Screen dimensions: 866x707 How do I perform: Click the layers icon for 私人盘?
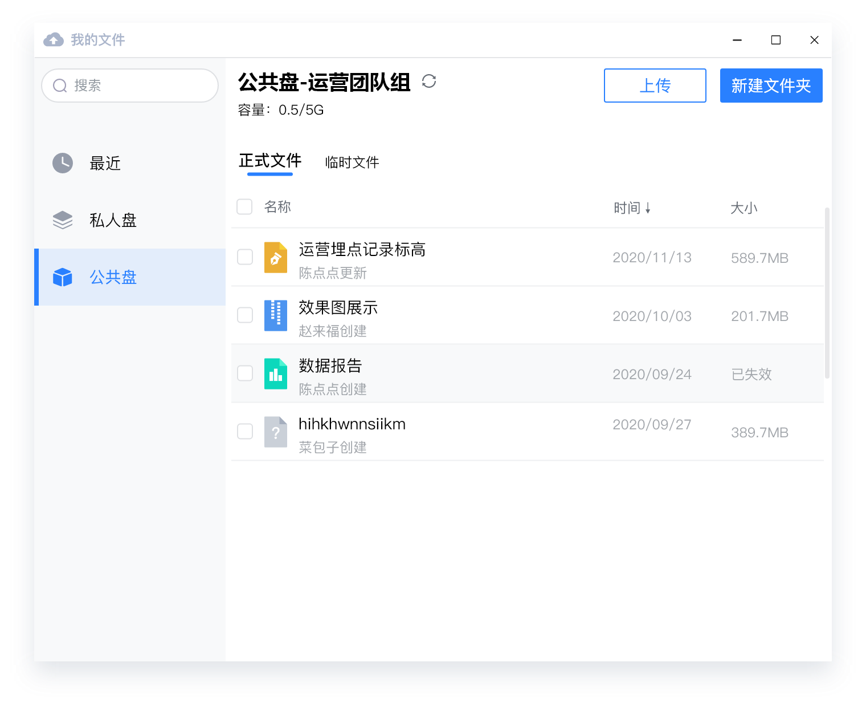tap(63, 220)
